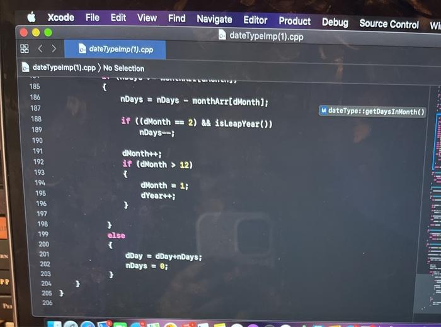441x327 pixels.
Task: Click the 'dYear++;' statement
Action: (x=158, y=196)
